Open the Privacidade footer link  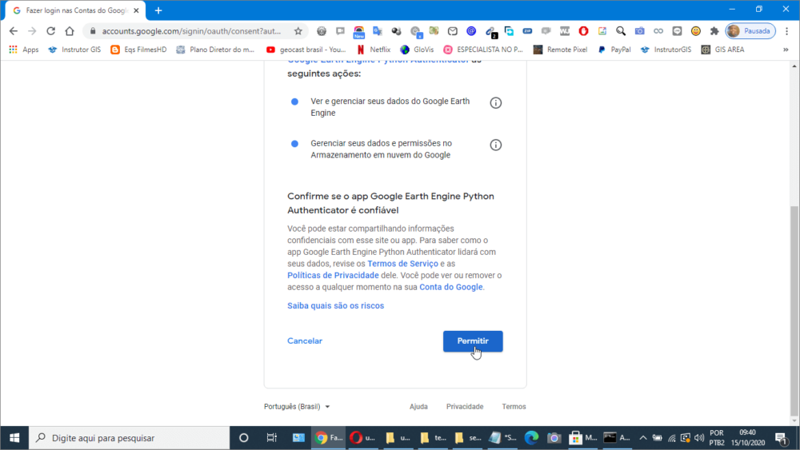(x=465, y=407)
